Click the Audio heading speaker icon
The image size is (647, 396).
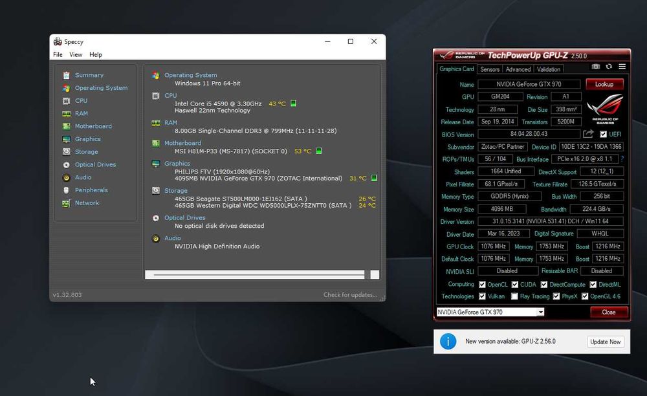[155, 238]
